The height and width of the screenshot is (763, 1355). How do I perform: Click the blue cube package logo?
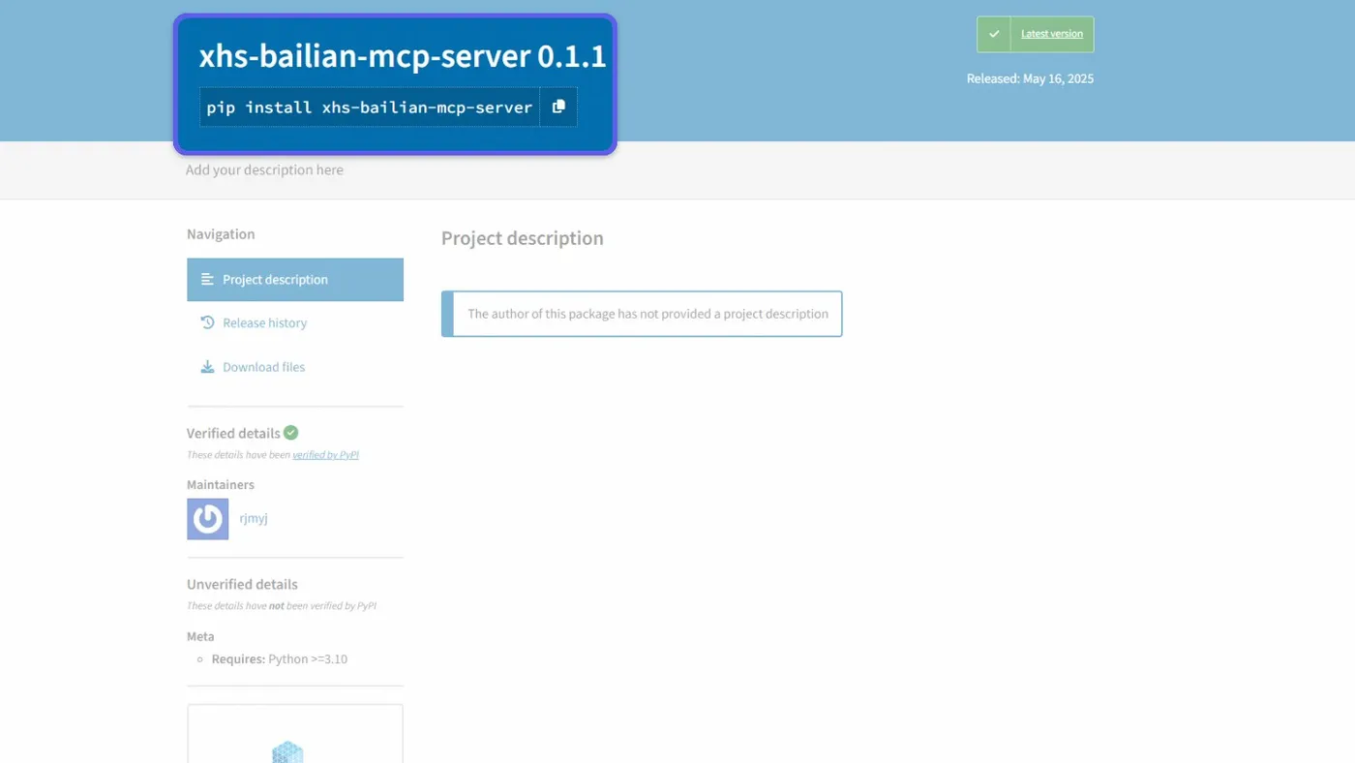[x=287, y=751]
